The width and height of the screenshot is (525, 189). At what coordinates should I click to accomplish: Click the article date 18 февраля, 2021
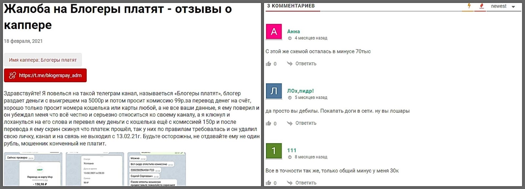[x=23, y=41]
